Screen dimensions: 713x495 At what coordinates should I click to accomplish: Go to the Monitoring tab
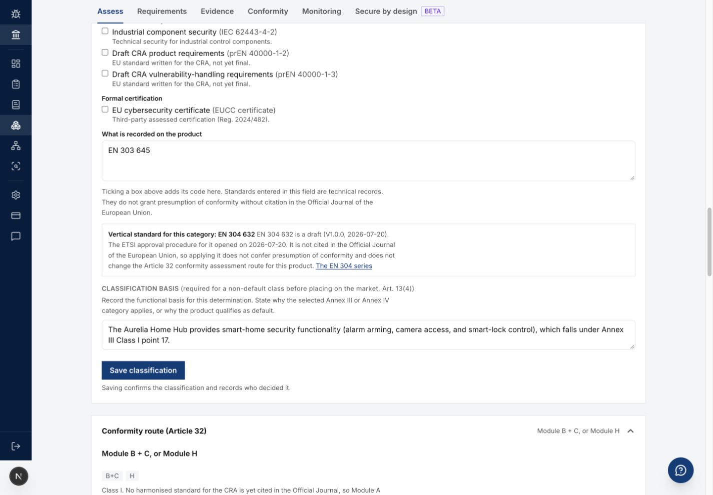point(322,11)
